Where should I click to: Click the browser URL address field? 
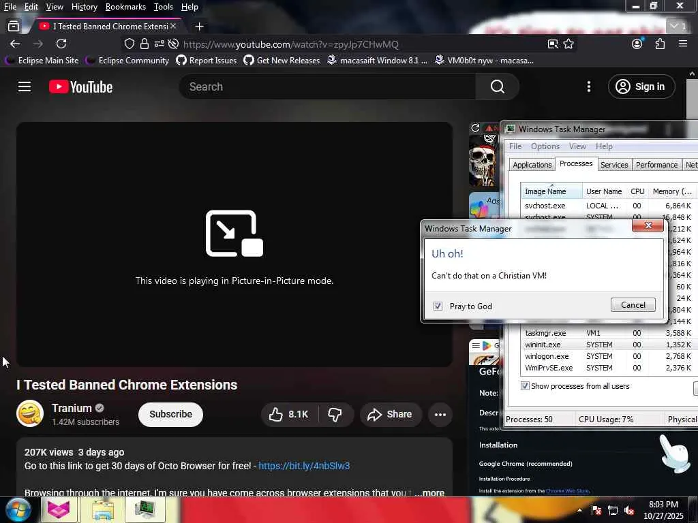point(363,44)
